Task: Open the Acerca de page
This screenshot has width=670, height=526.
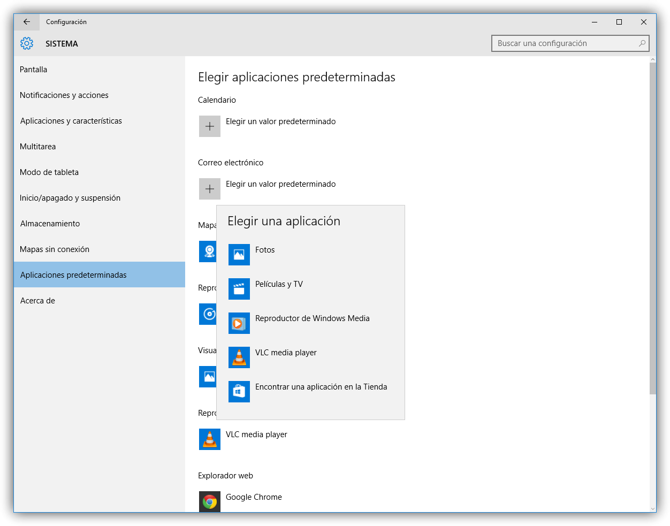Action: pyautogui.click(x=37, y=301)
